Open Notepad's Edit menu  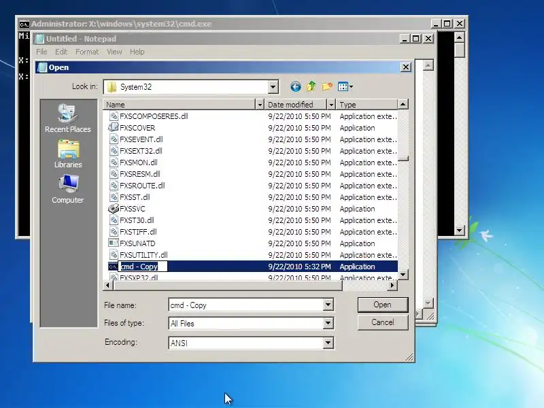click(61, 52)
